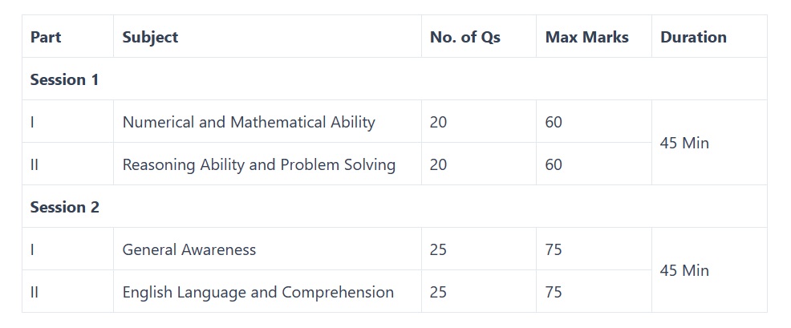This screenshot has width=791, height=328.
Task: Select the 'Subject' column header
Action: point(150,37)
